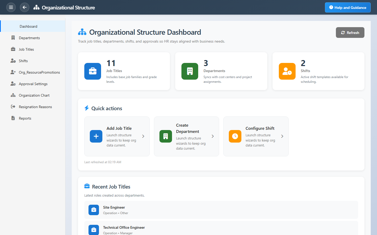Open the Reports sidebar item
This screenshot has height=235, width=377.
(x=25, y=118)
